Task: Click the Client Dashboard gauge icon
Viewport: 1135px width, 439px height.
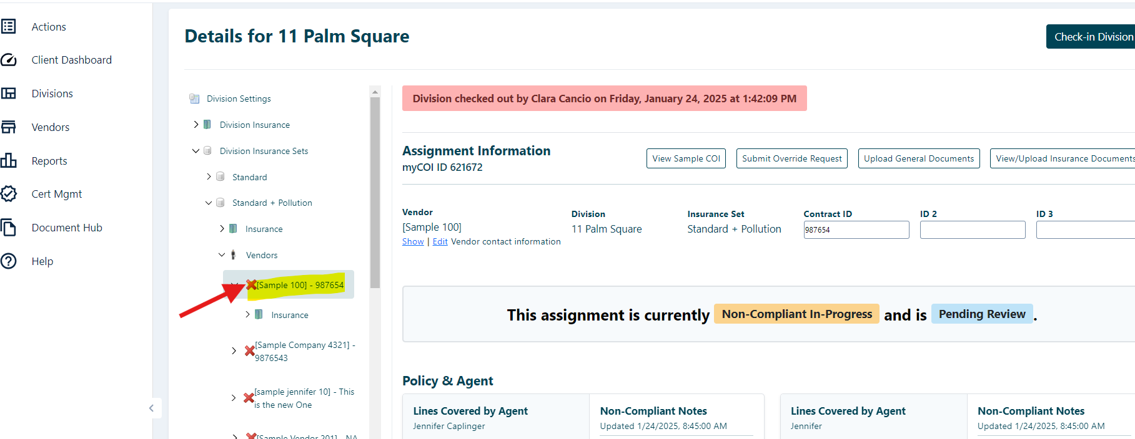Action: [x=9, y=60]
